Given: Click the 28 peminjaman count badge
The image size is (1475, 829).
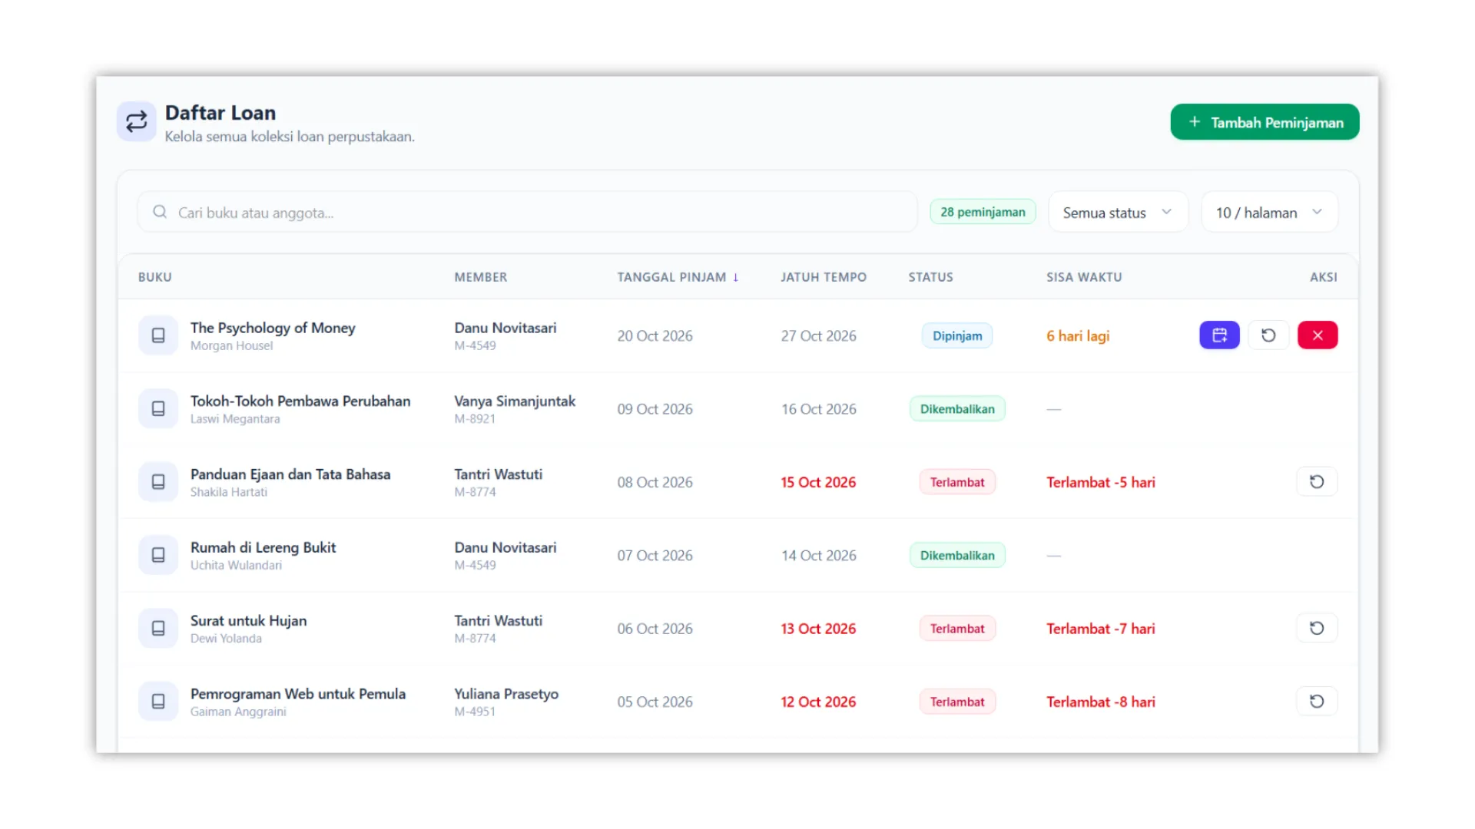Looking at the screenshot, I should (x=983, y=212).
